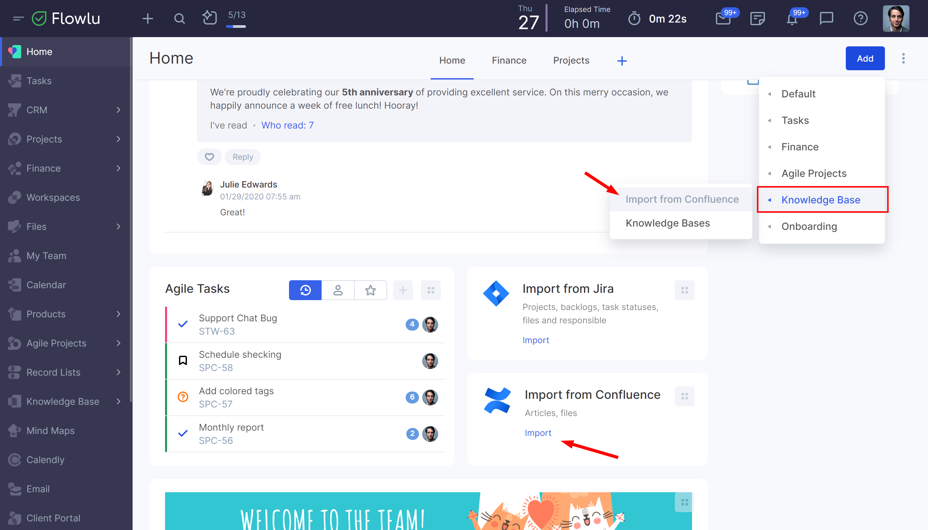Click the Import from Jira widget handle
The image size is (928, 530).
(684, 290)
